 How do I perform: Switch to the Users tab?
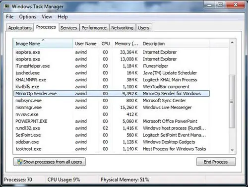tap(144, 28)
